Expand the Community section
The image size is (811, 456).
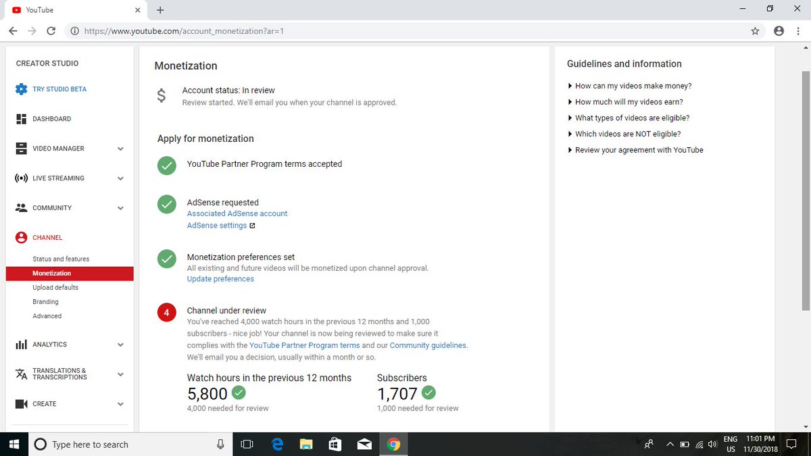click(x=120, y=209)
